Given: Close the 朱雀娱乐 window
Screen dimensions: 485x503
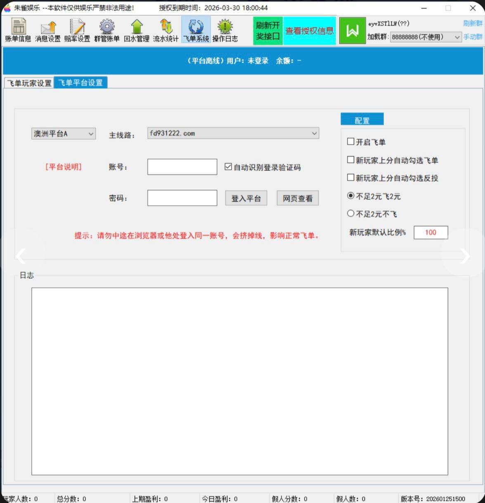Looking at the screenshot, I should pyautogui.click(x=473, y=8).
